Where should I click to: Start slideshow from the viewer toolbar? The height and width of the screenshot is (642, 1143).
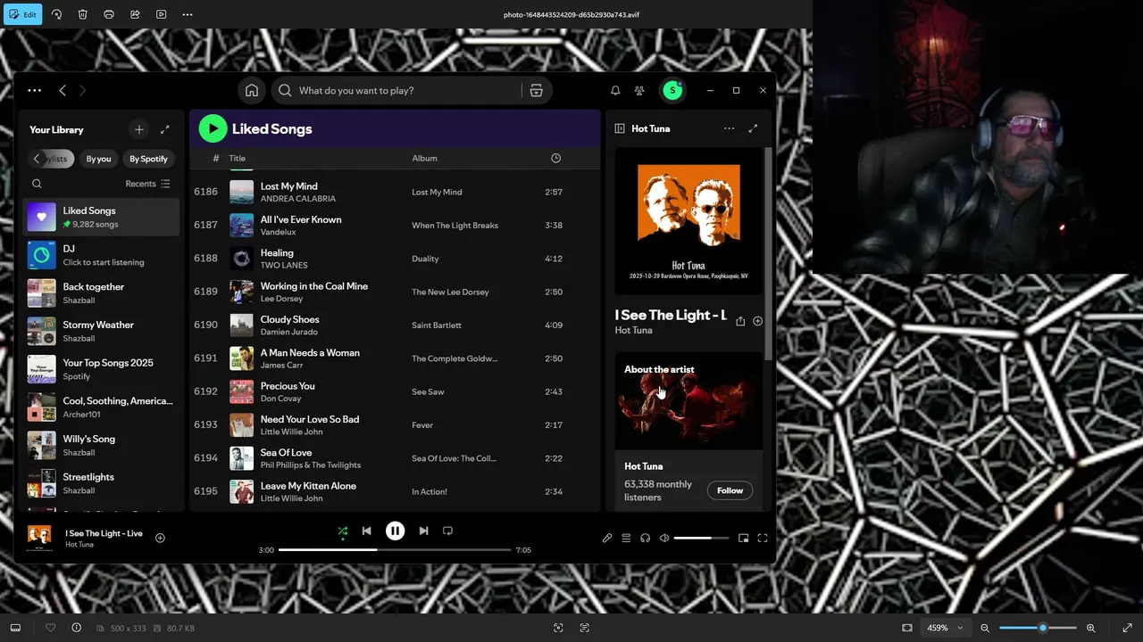click(x=161, y=14)
